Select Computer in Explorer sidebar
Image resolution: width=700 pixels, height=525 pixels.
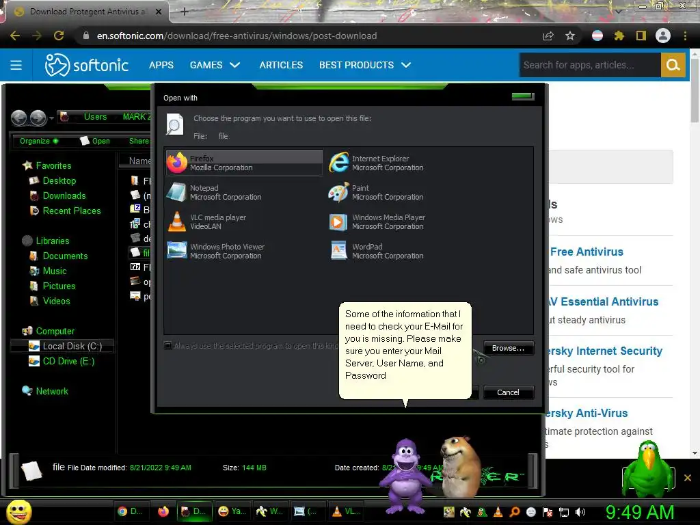[55, 332]
